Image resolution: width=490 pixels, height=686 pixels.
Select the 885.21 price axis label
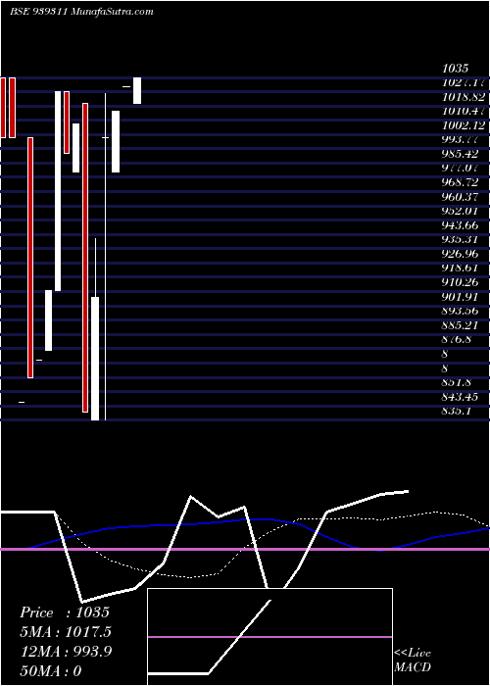460,325
